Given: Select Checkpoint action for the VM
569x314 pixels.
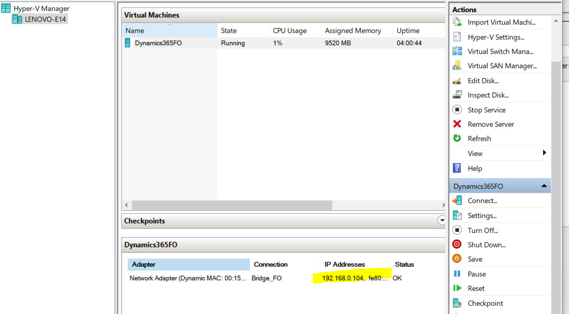Looking at the screenshot, I should coord(485,303).
